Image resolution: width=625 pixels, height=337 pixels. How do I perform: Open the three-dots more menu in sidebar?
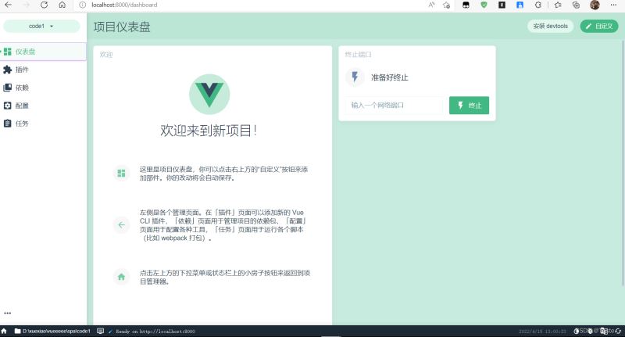tap(8, 313)
